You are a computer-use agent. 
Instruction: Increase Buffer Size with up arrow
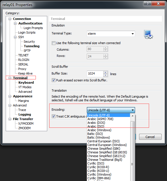click(105, 73)
